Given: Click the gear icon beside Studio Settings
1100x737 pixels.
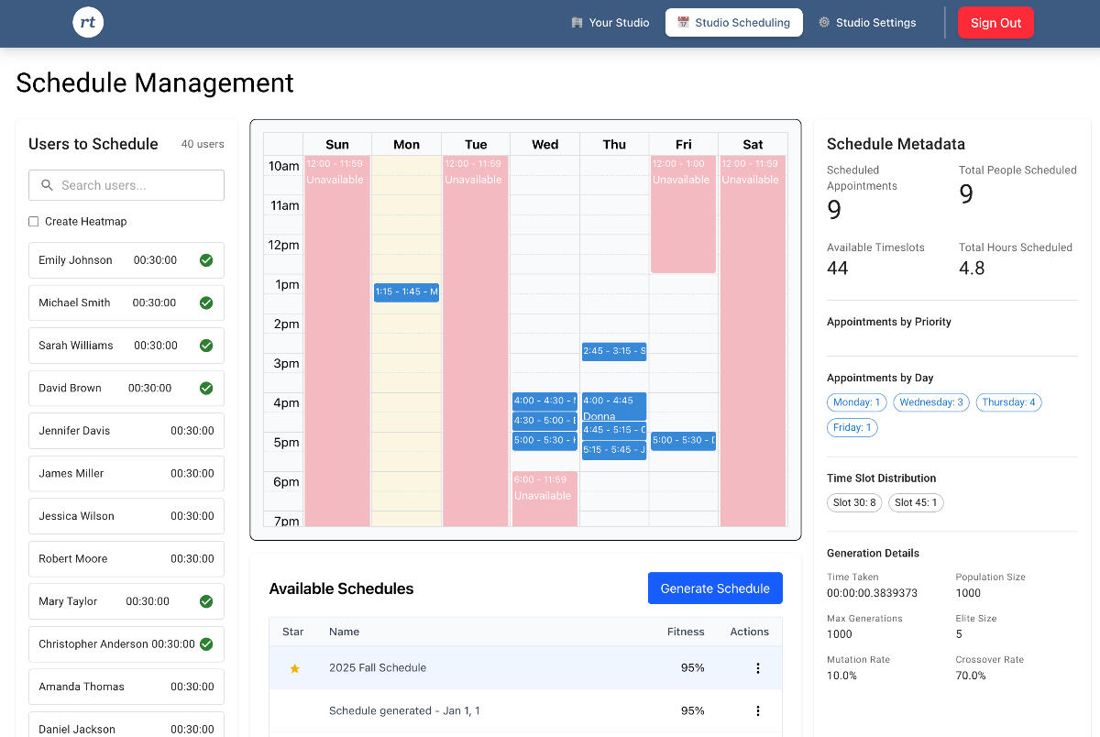Looking at the screenshot, I should click(x=824, y=23).
